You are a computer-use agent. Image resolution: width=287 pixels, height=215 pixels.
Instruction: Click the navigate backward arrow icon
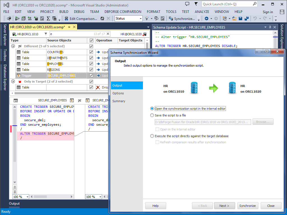coord(207,18)
